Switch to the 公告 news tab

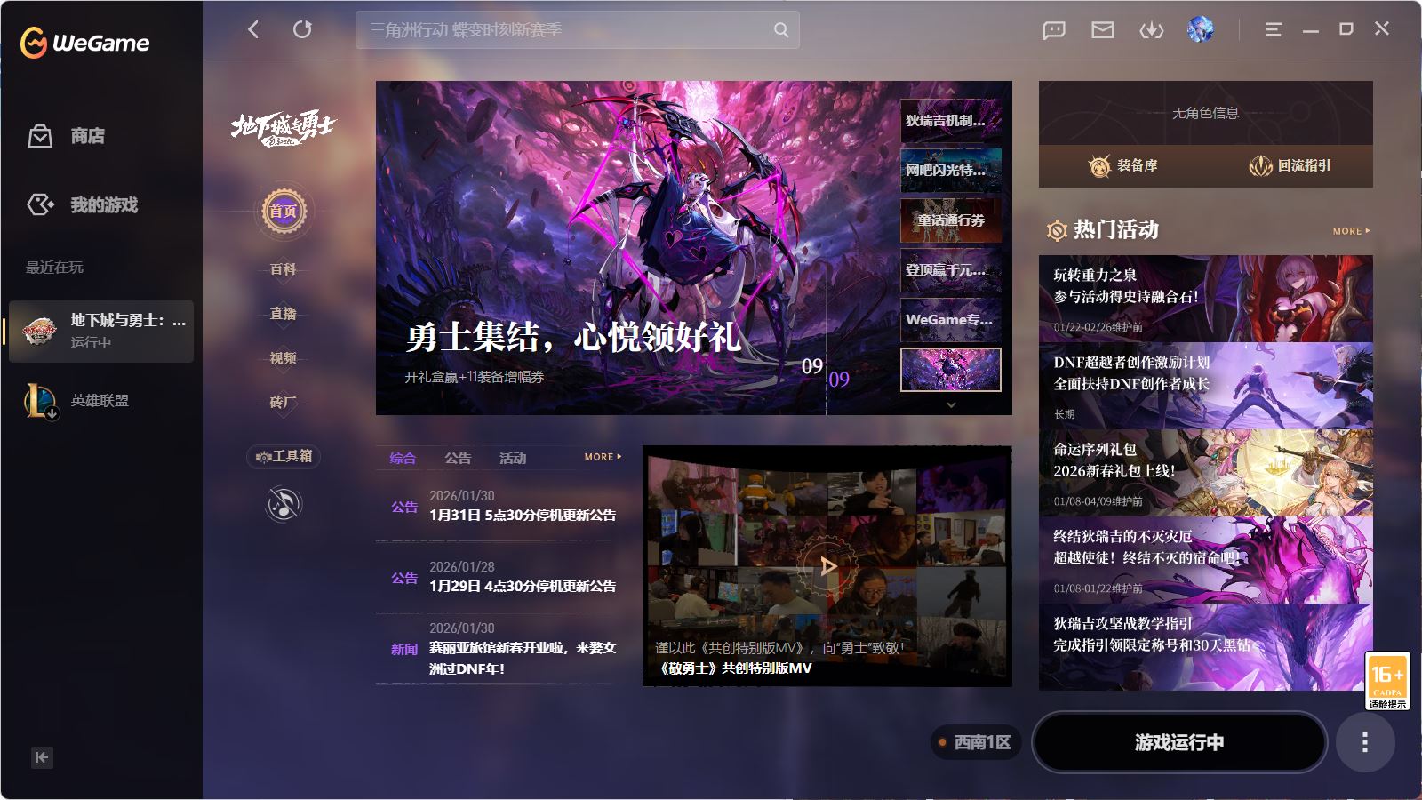click(458, 458)
